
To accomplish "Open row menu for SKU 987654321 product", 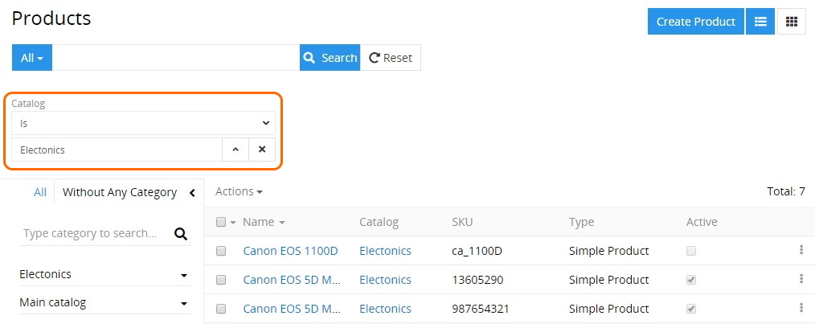I will (801, 309).
